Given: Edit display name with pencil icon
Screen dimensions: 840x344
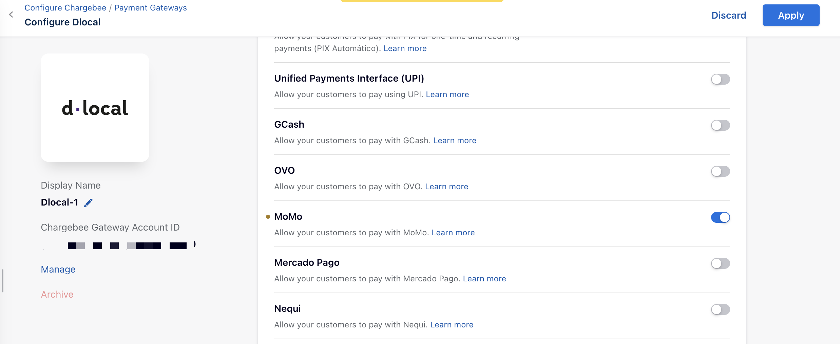Looking at the screenshot, I should click(x=88, y=203).
